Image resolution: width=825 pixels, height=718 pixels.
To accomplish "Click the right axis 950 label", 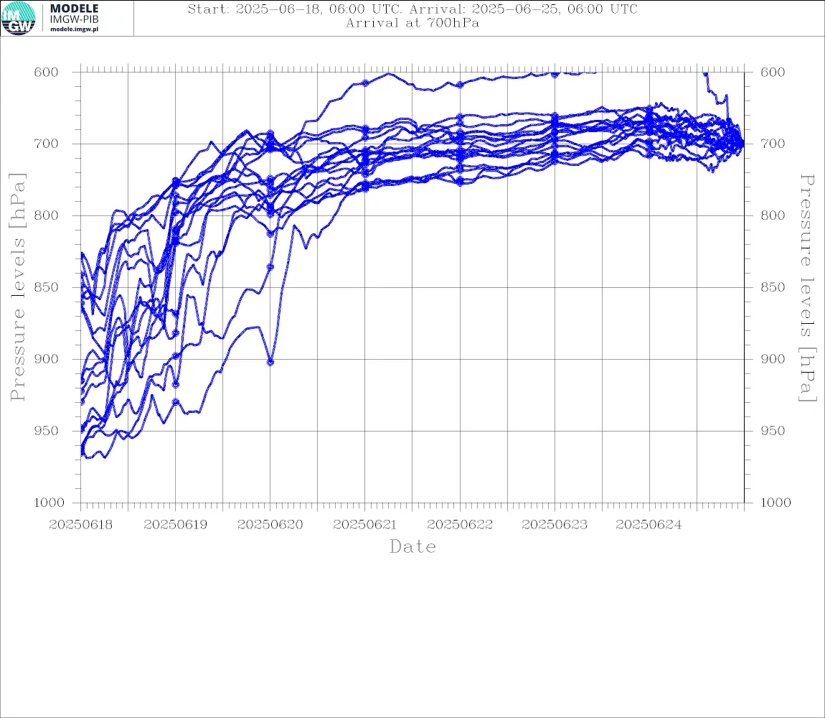I will (773, 431).
